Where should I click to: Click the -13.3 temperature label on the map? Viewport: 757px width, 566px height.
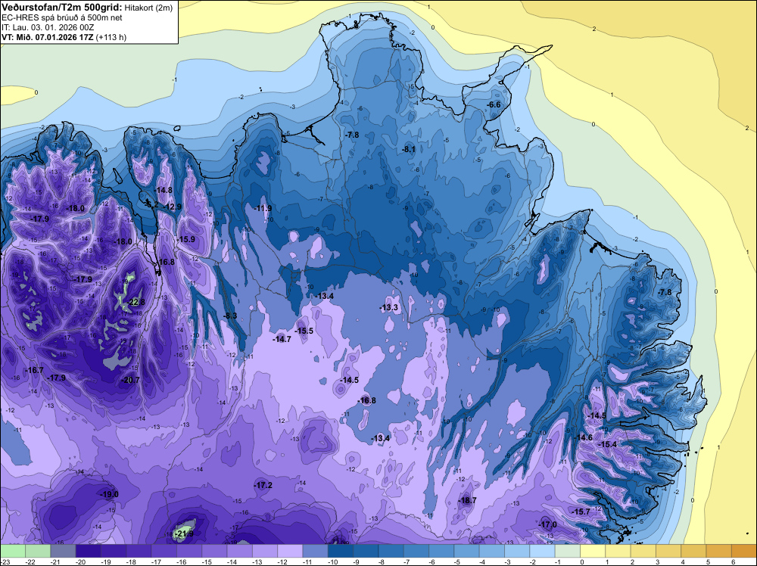[388, 308]
